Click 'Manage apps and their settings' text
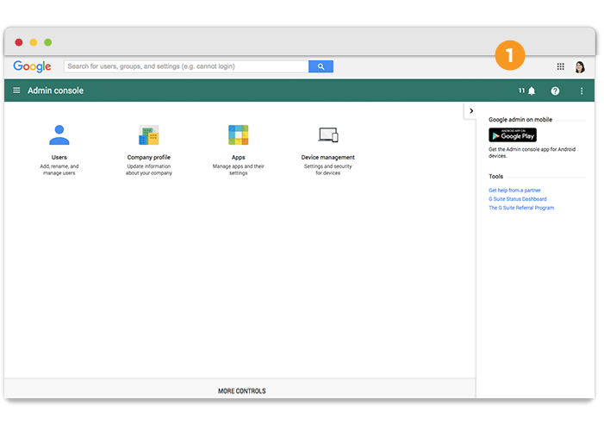Viewport: 604px width, 431px height. [x=239, y=170]
